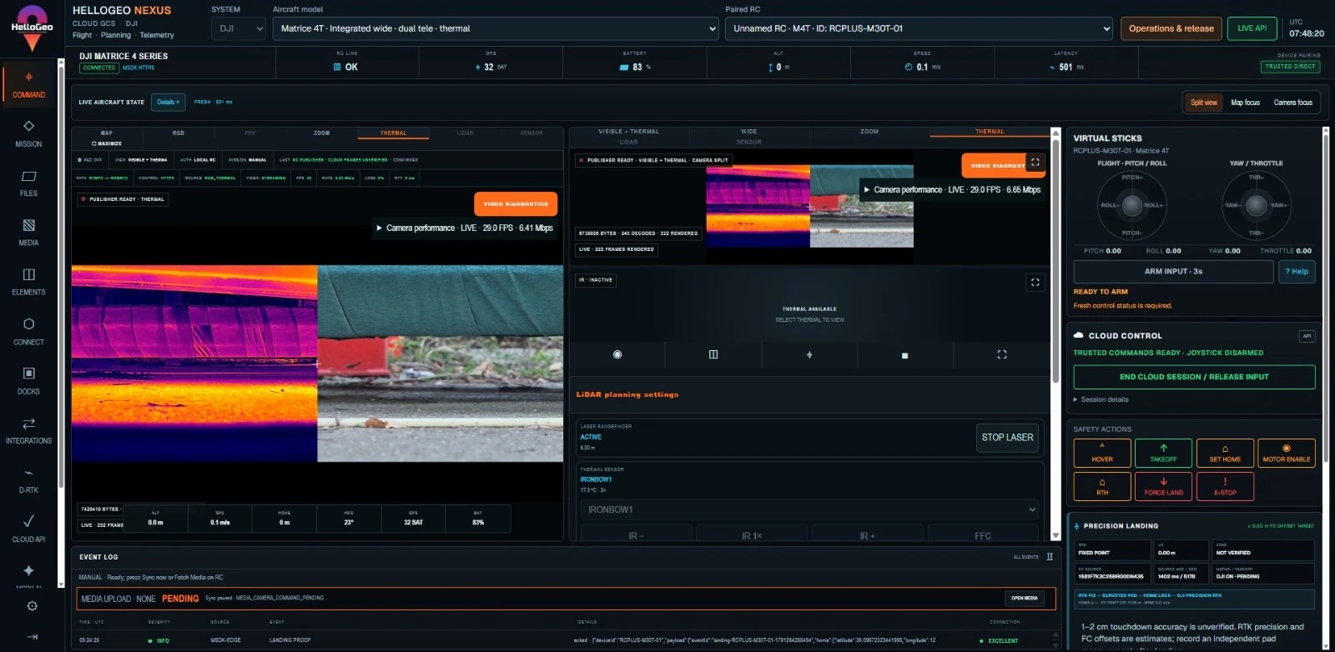This screenshot has height=652, width=1335.
Task: Open the Media sidebar section
Action: point(28,233)
